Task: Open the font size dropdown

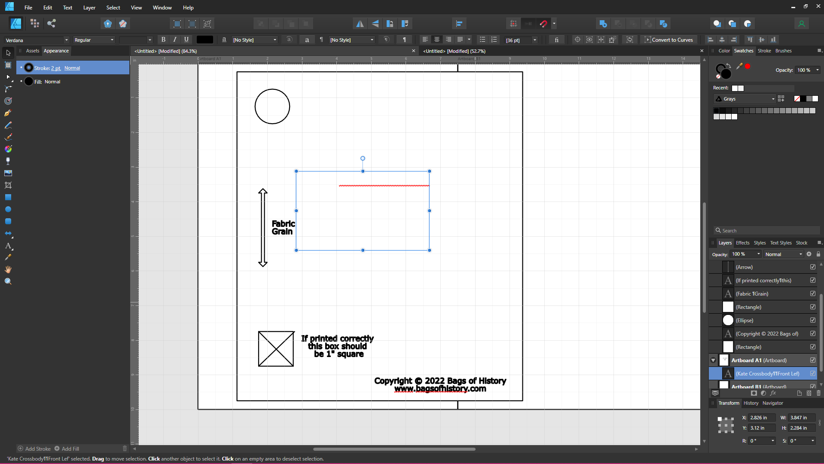Action: 535,40
